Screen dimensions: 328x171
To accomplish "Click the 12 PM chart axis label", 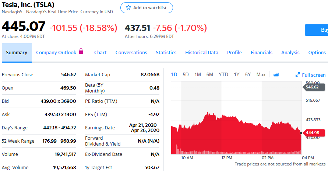I will pos(227,158).
